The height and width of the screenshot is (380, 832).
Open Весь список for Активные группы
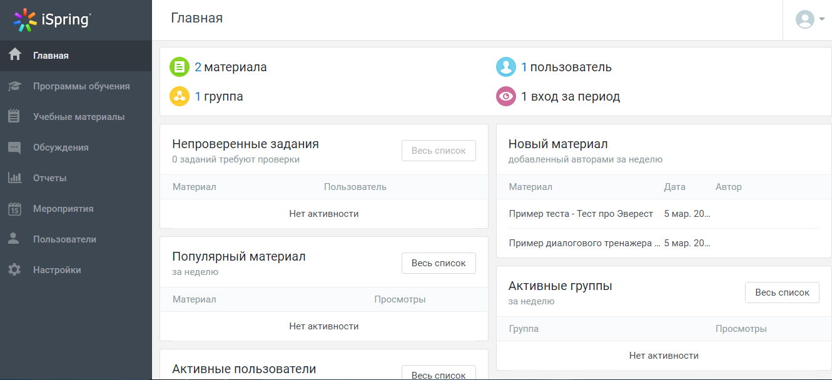[782, 292]
